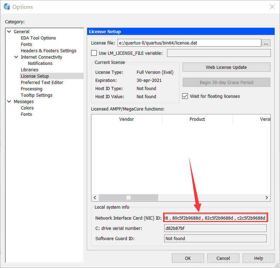Image resolution: width=280 pixels, height=268 pixels.
Task: Click the License file path field
Action: click(x=189, y=43)
